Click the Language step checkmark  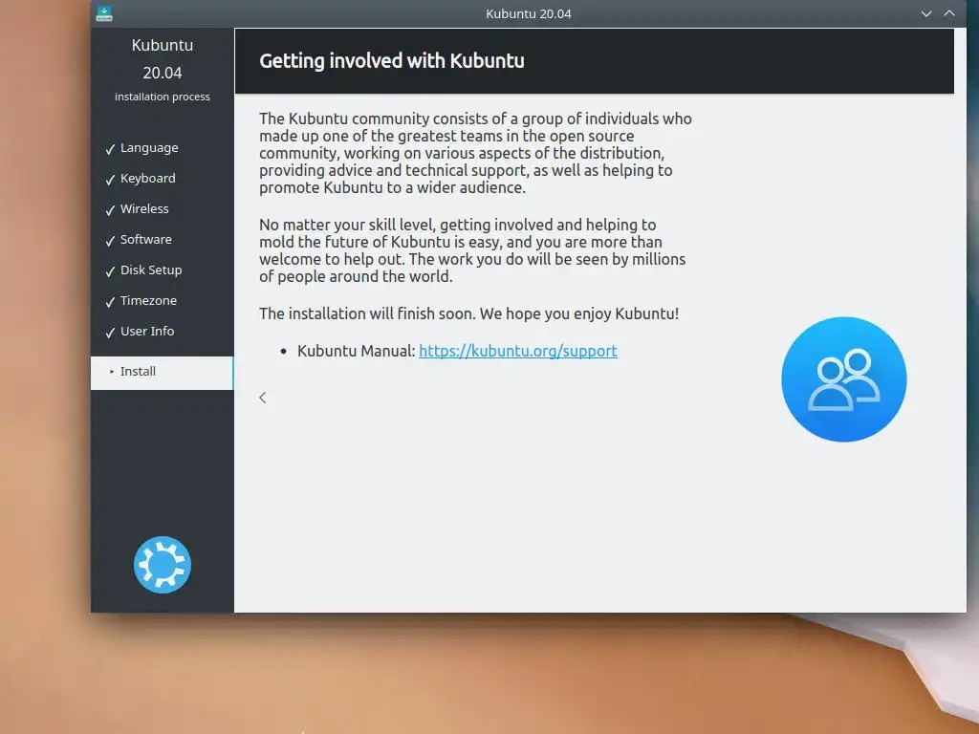pyautogui.click(x=110, y=149)
